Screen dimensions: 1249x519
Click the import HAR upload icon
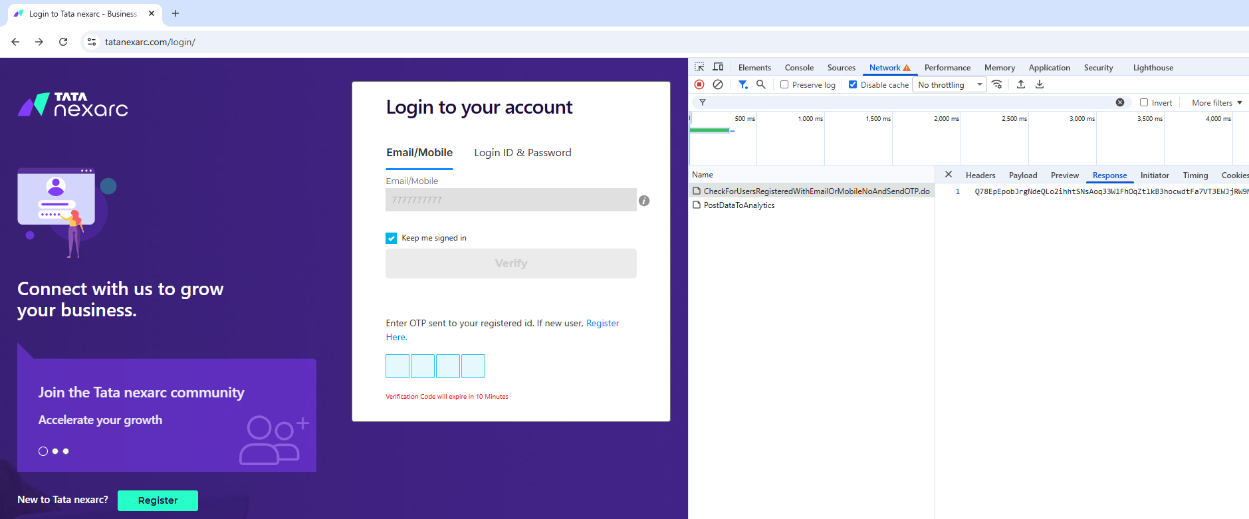(x=1021, y=84)
